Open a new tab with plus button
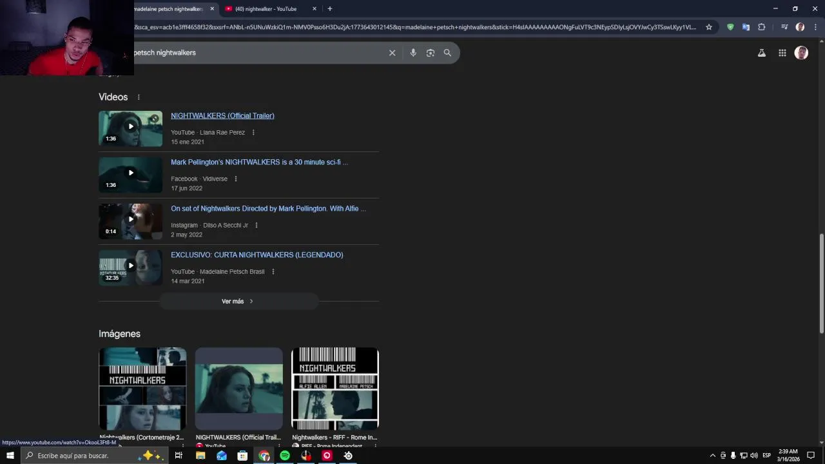 330,9
